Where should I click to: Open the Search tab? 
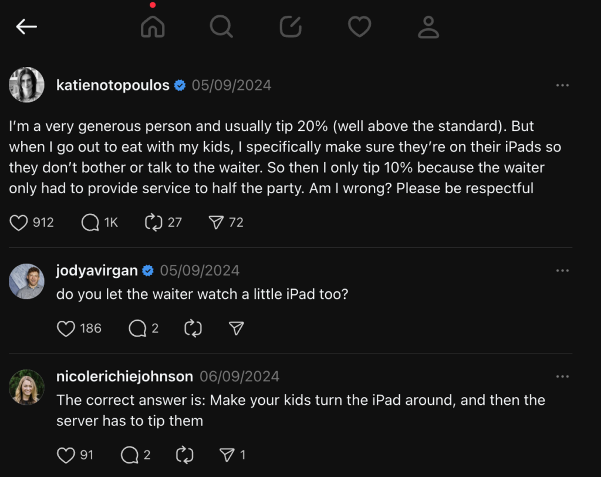click(x=221, y=26)
